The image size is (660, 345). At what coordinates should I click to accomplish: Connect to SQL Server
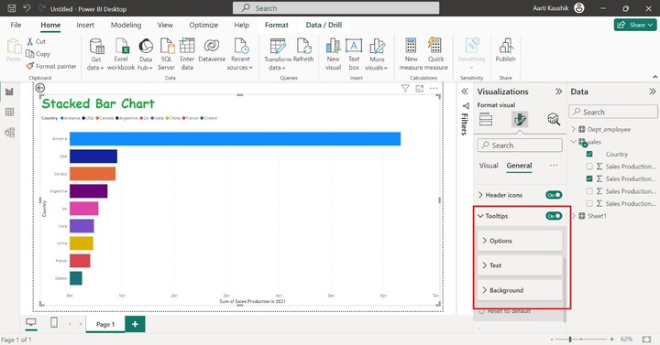166,54
